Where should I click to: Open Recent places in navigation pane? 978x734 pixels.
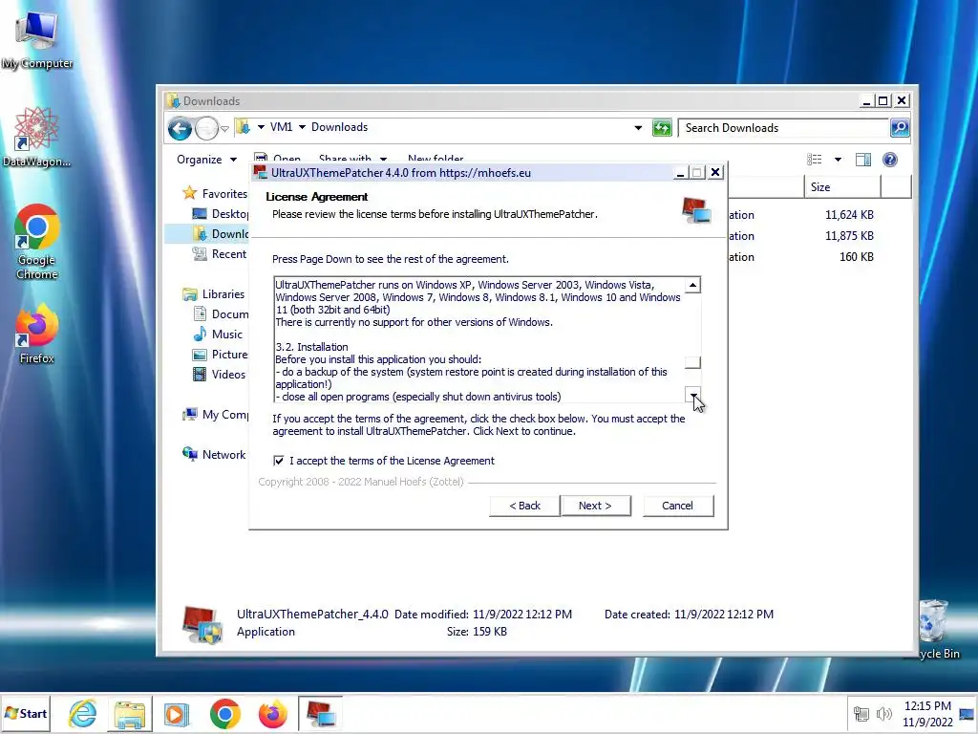[220, 254]
